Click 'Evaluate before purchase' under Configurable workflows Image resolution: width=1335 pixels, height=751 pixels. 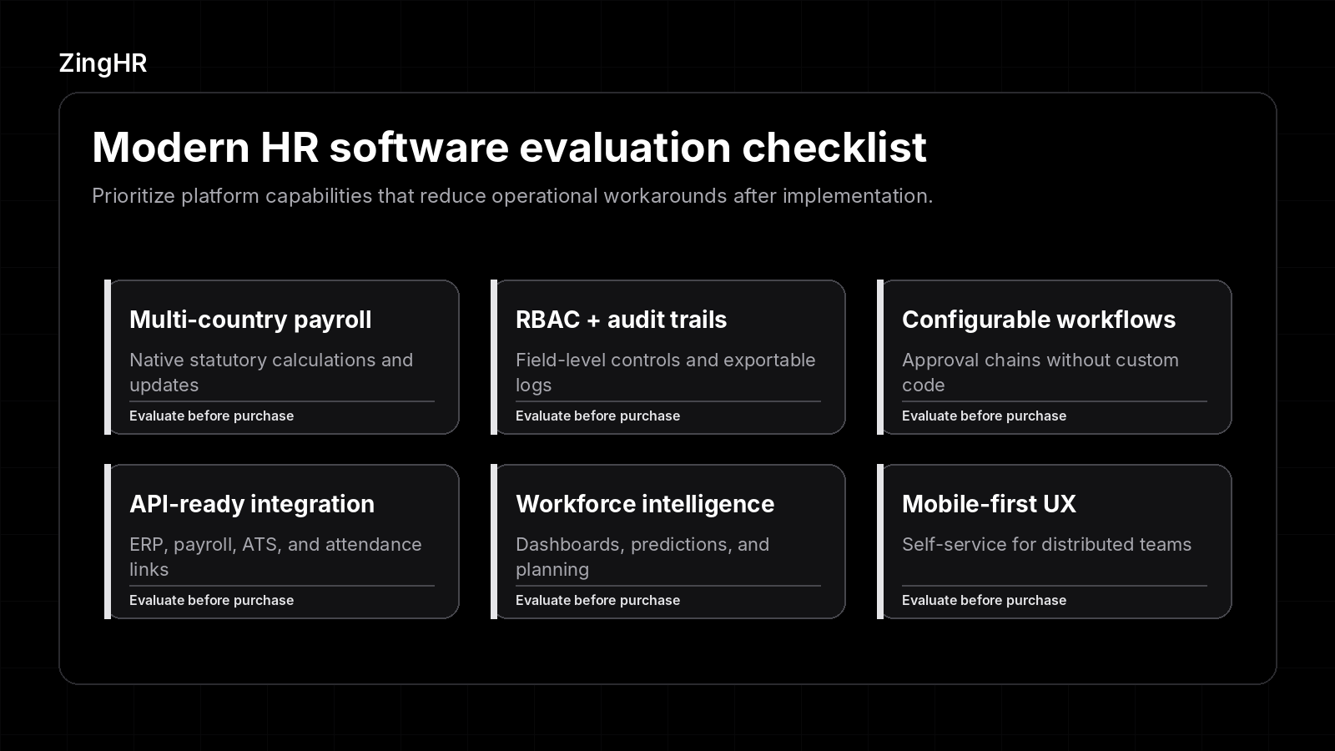984,416
